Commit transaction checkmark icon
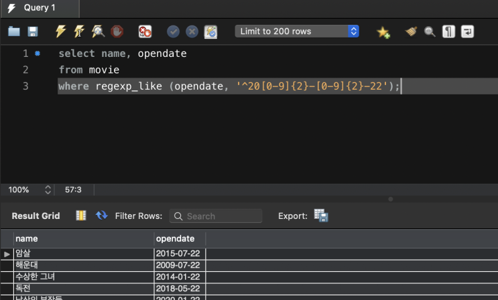 (x=173, y=31)
